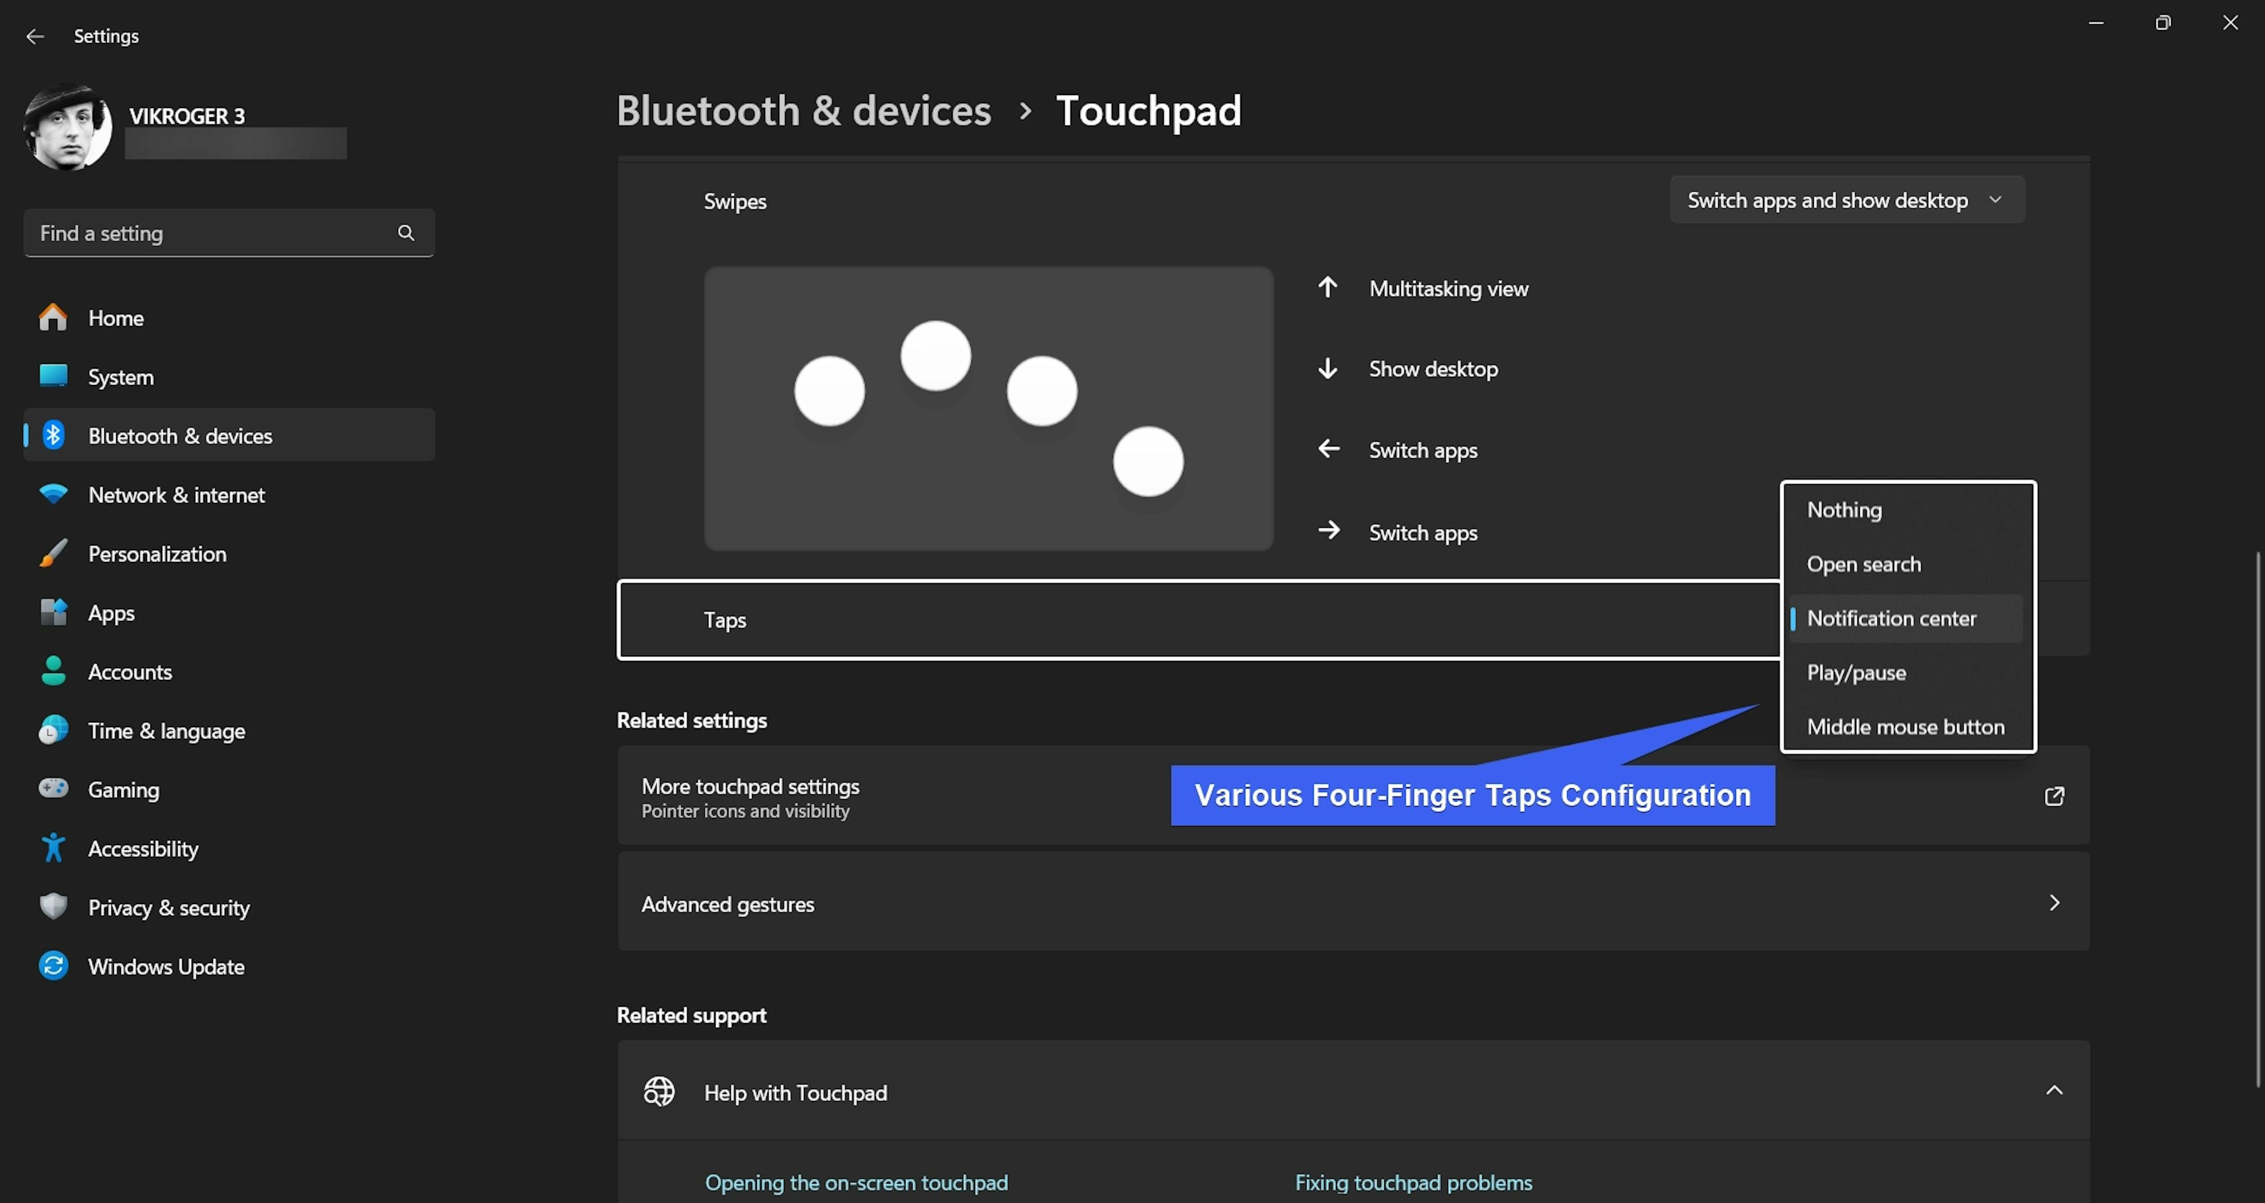Click the Home house icon

coord(52,317)
